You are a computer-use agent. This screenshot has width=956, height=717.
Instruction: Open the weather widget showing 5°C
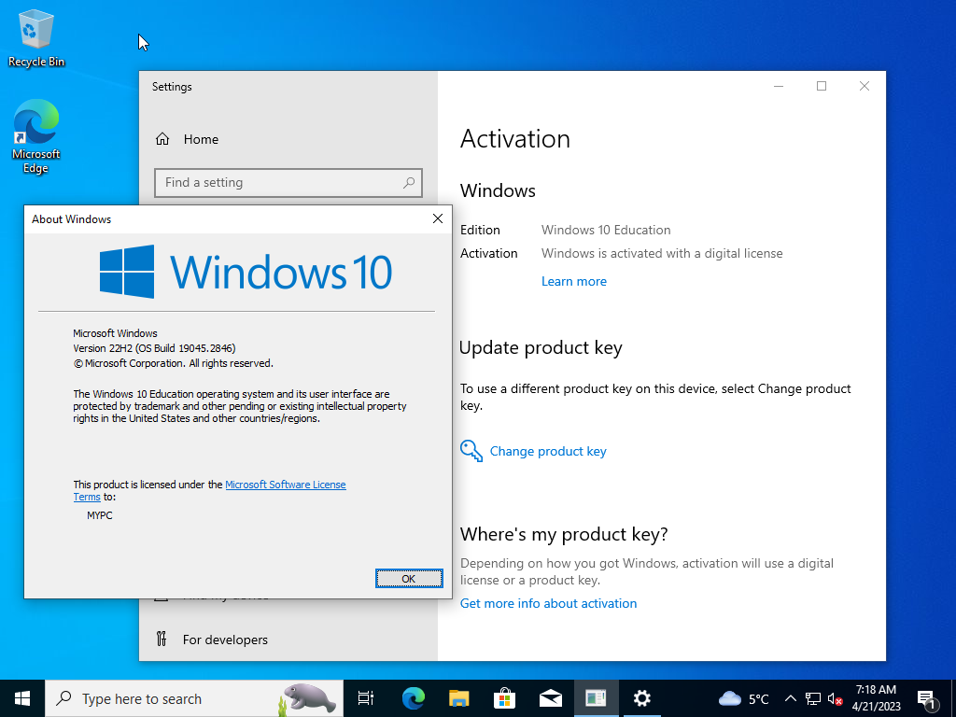(744, 698)
